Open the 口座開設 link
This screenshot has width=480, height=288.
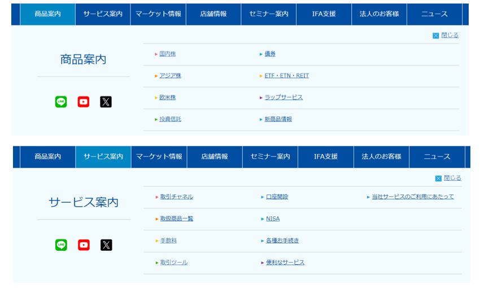coord(277,197)
